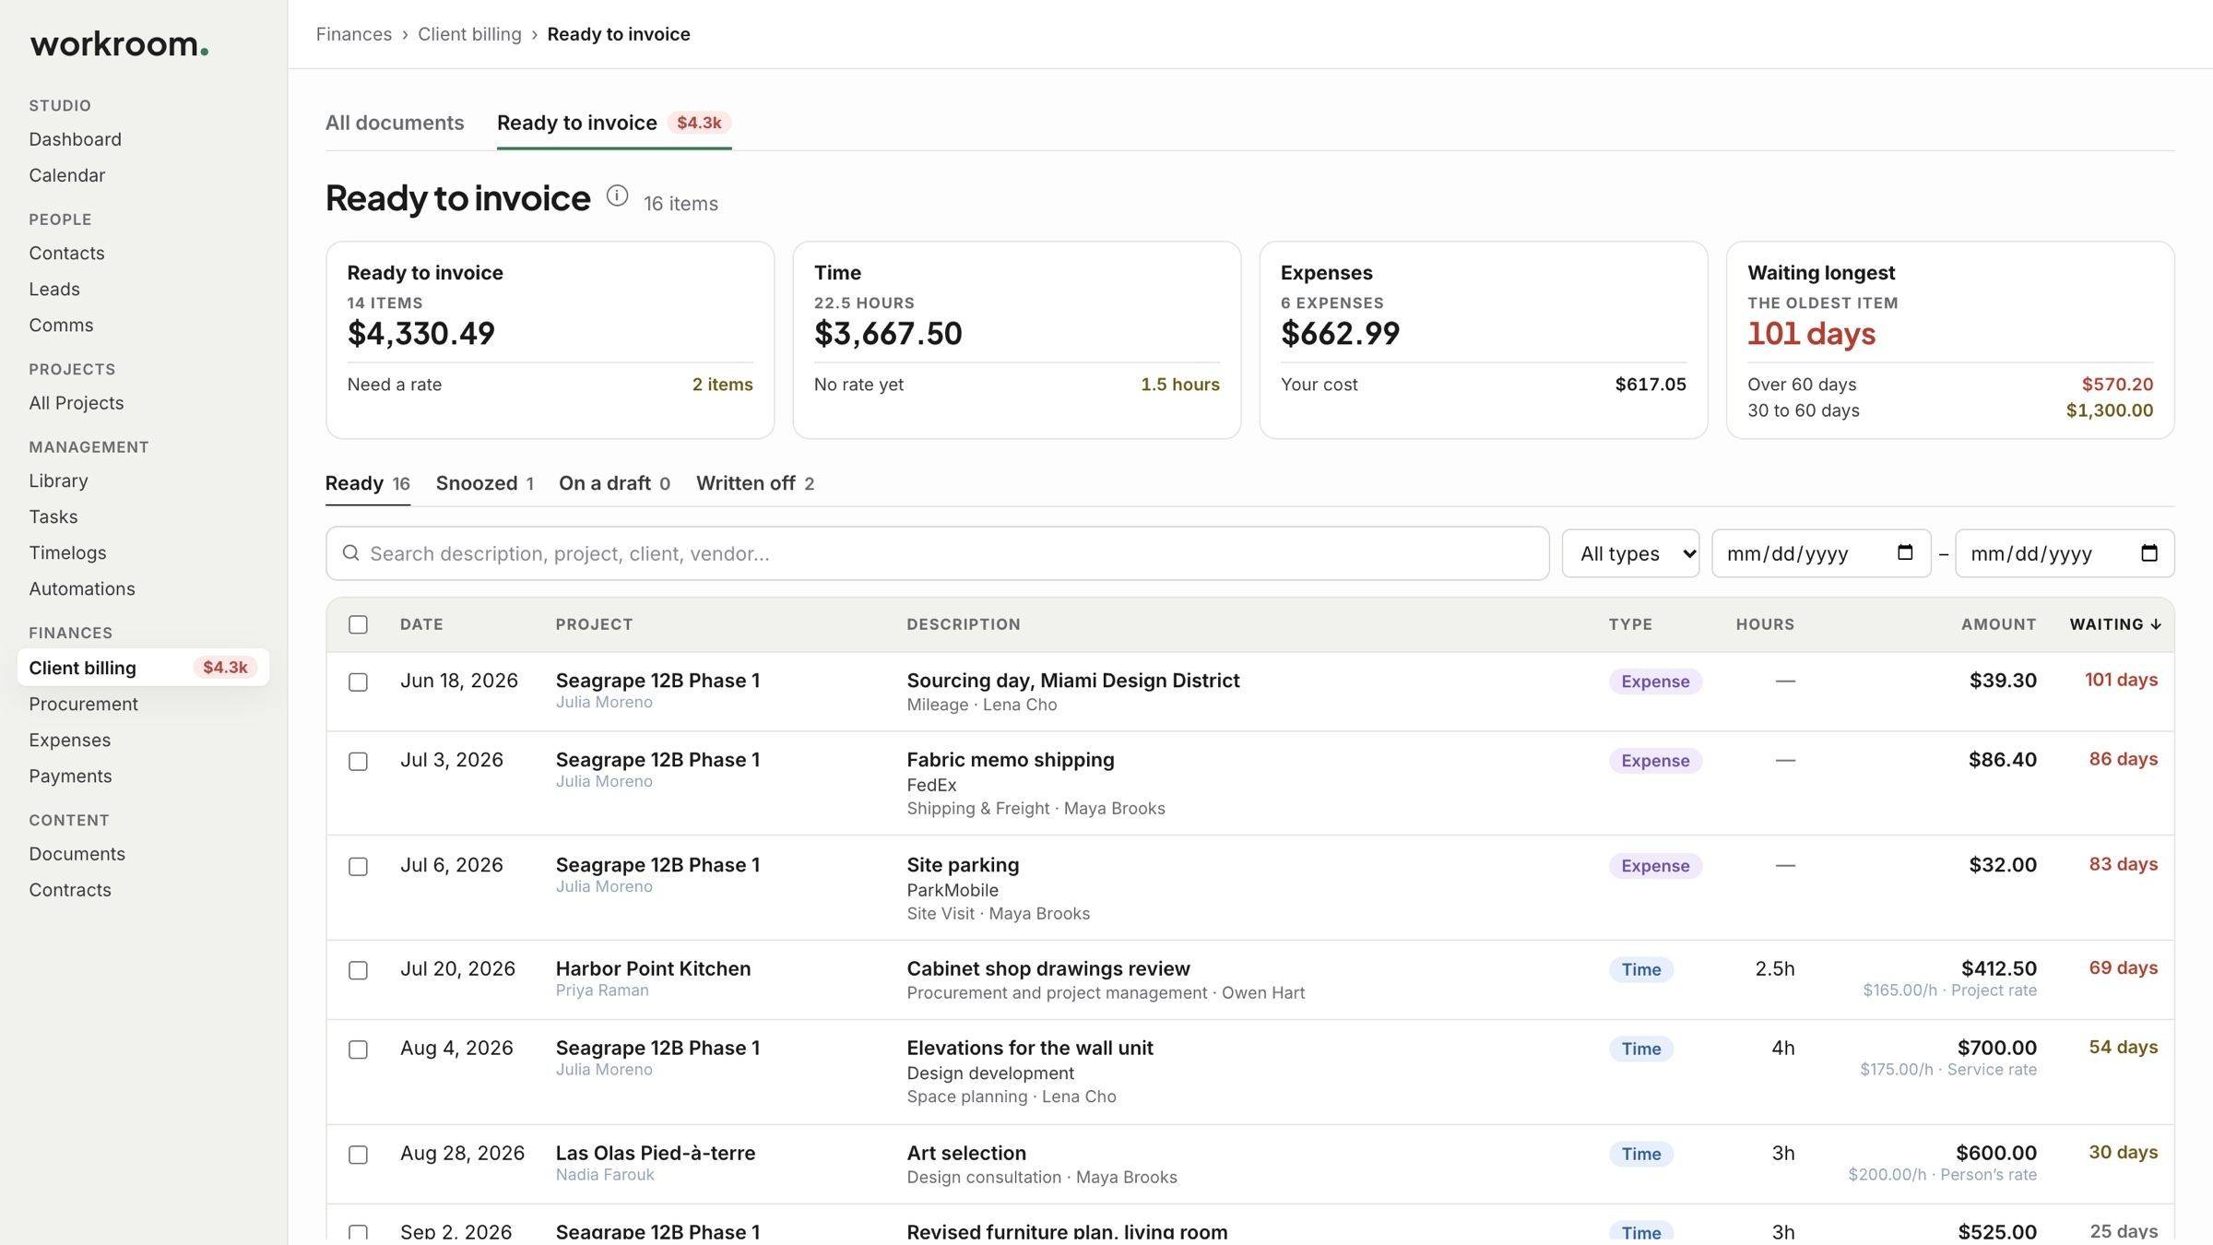Open Contracts in the sidebar
2213x1245 pixels.
point(69,890)
